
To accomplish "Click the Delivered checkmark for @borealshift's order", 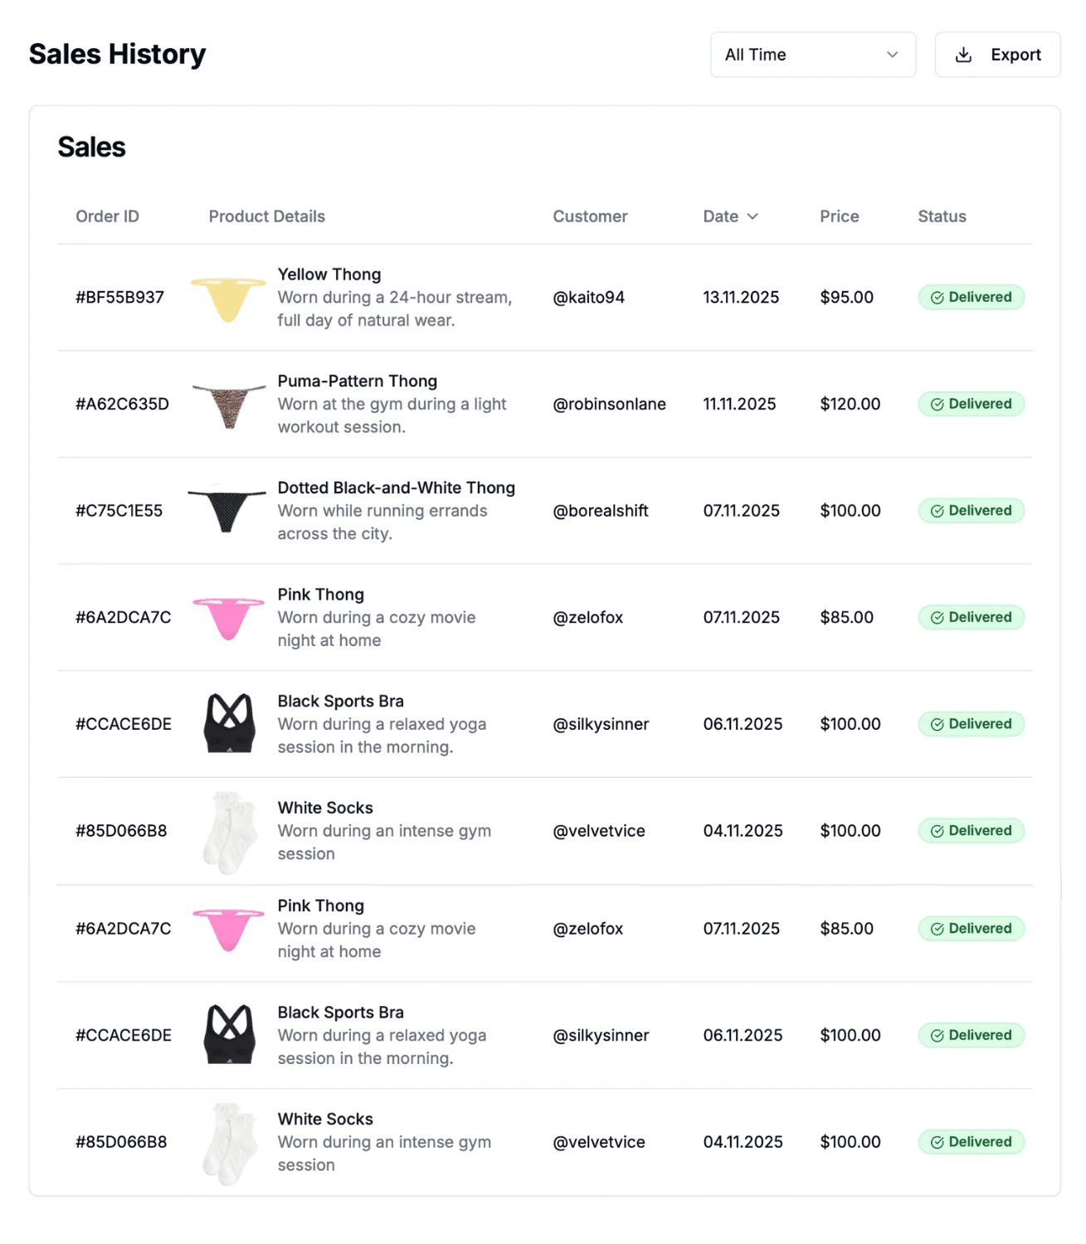I will (x=938, y=511).
